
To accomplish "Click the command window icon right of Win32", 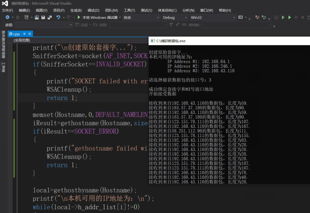I will pyautogui.click(x=240, y=17).
